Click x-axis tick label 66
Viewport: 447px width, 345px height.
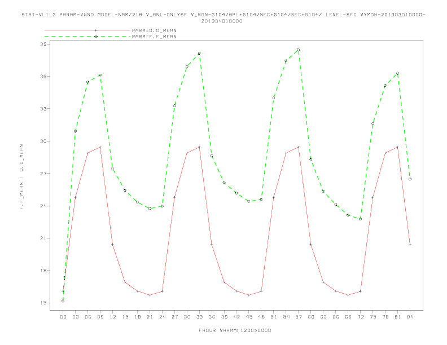pyautogui.click(x=336, y=317)
